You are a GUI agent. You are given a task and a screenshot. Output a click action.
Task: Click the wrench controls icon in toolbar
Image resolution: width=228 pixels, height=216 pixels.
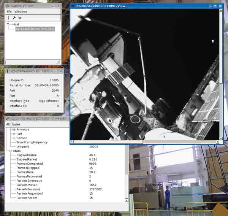pyautogui.click(x=14, y=18)
